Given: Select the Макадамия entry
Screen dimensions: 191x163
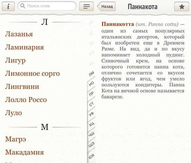Looking at the screenshot, I should tap(24, 152).
